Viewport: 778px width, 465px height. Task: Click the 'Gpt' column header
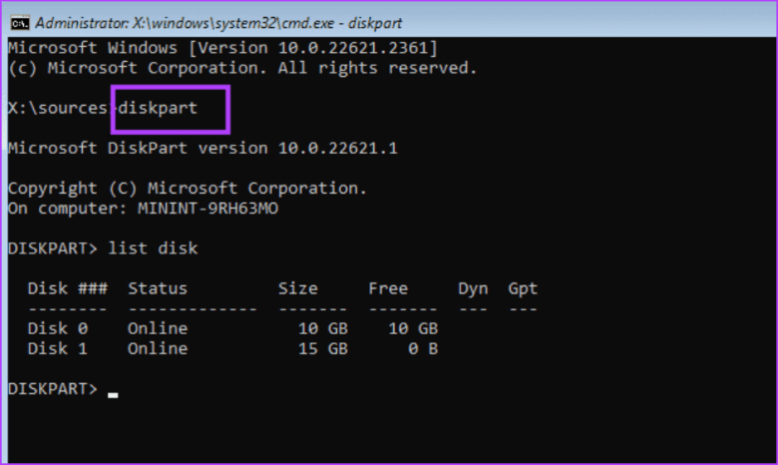(x=523, y=288)
